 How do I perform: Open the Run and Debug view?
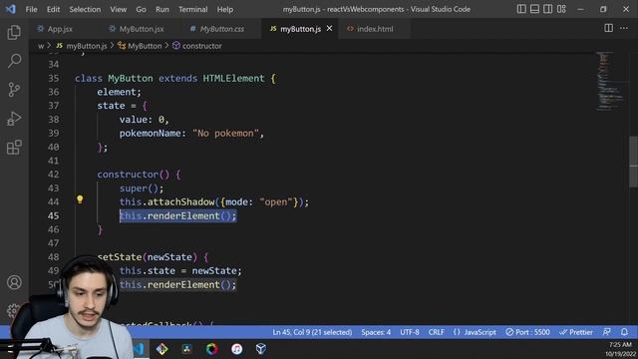pyautogui.click(x=14, y=119)
